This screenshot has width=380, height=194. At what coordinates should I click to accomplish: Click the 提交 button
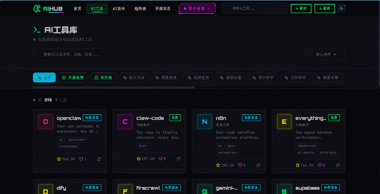point(301,9)
